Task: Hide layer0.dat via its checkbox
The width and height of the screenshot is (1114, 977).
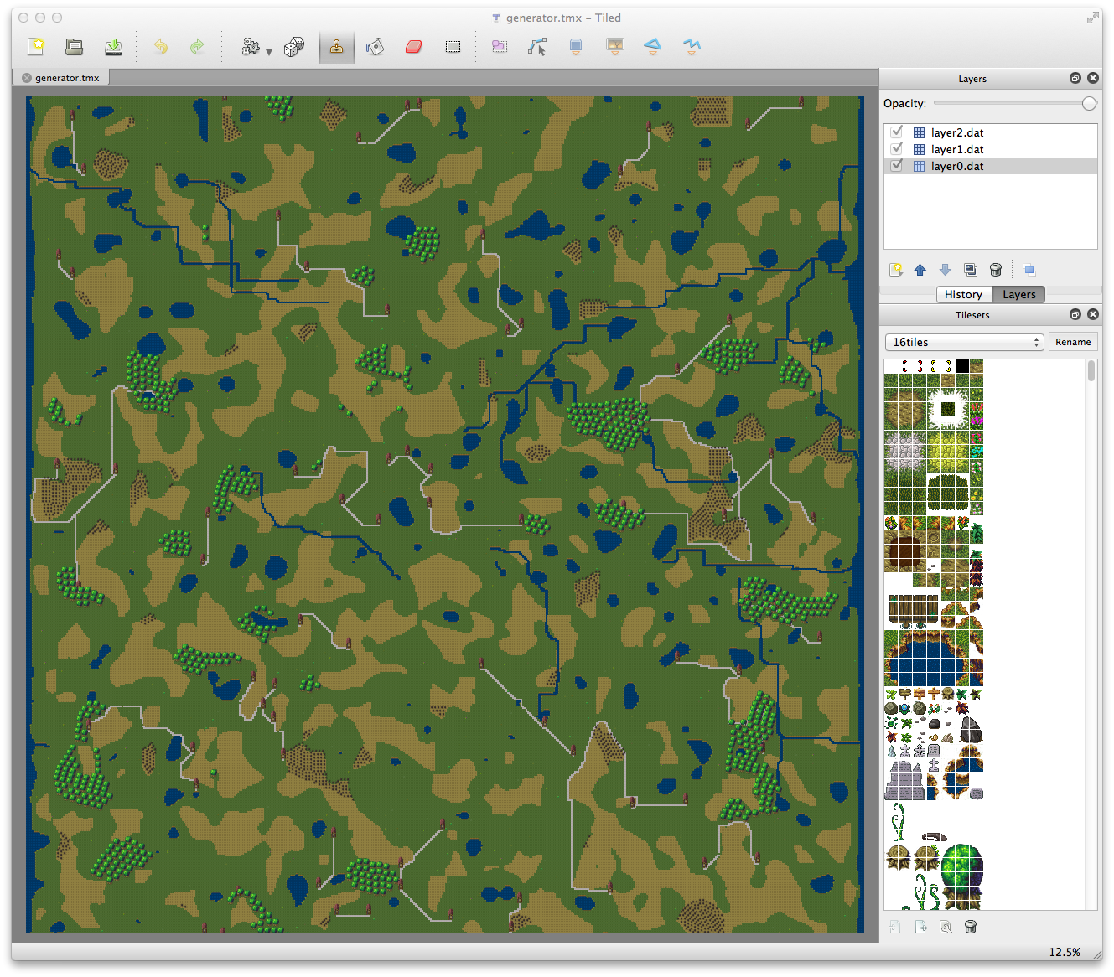Action: (x=897, y=166)
